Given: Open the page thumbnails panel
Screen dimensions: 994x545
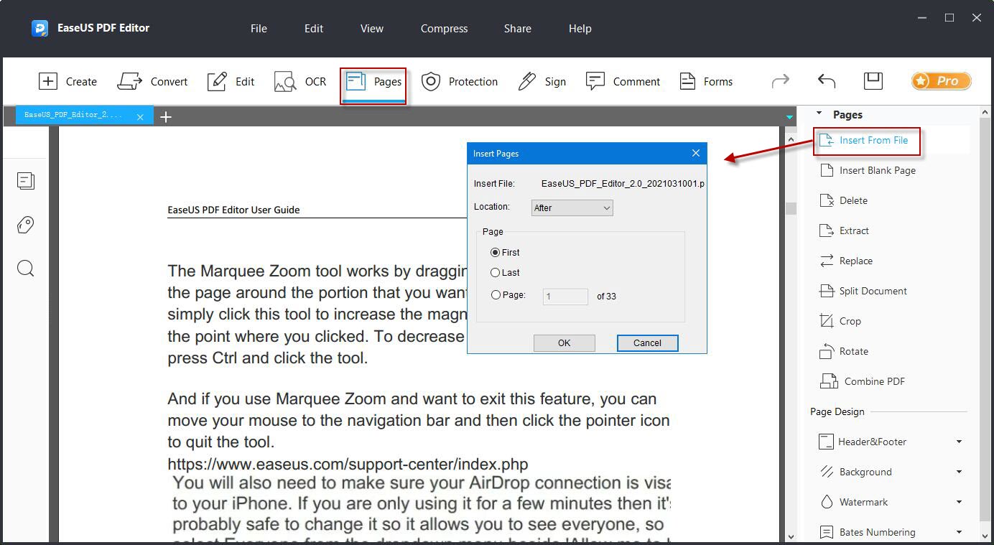Looking at the screenshot, I should [26, 181].
